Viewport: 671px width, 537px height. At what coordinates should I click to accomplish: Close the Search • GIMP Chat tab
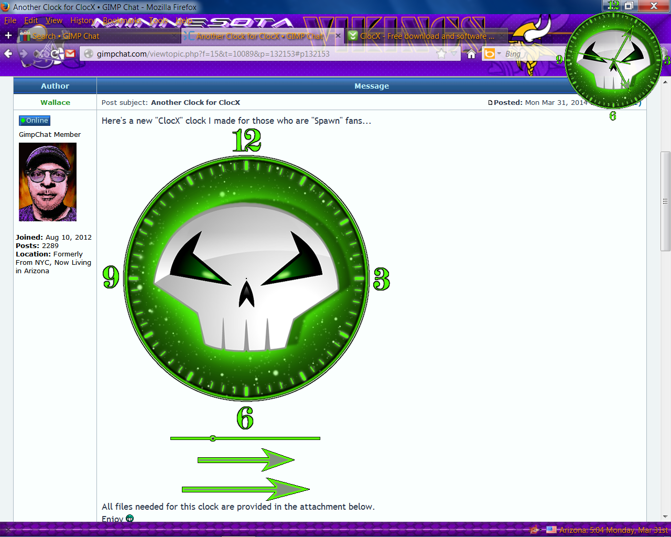point(175,36)
